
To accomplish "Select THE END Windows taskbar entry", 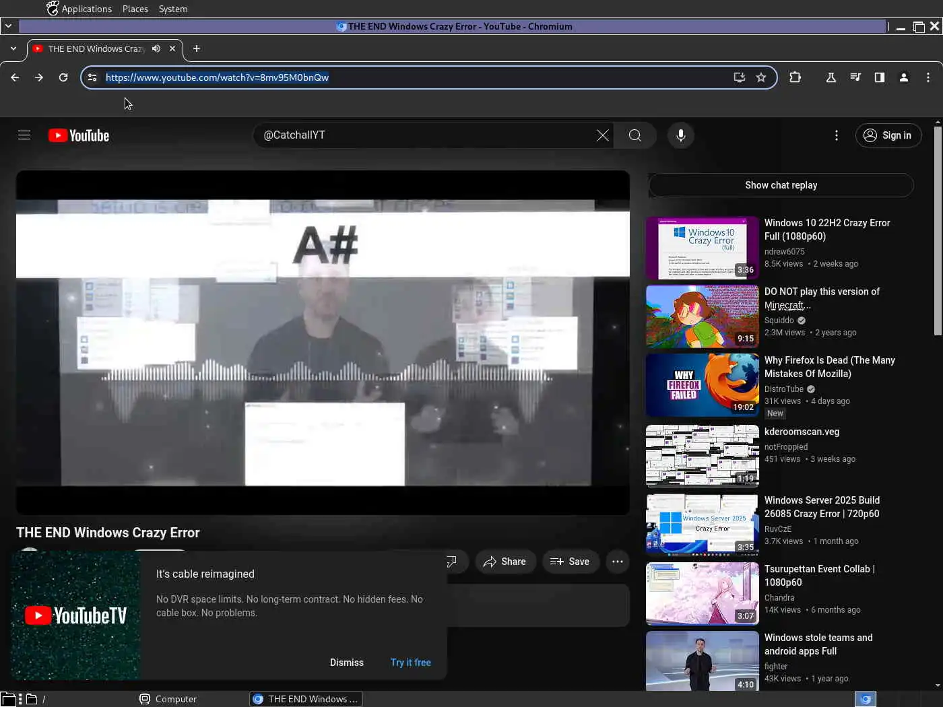I will 306,699.
